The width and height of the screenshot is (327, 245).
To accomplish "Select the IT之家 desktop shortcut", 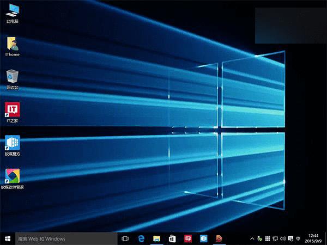I will pyautogui.click(x=13, y=113).
